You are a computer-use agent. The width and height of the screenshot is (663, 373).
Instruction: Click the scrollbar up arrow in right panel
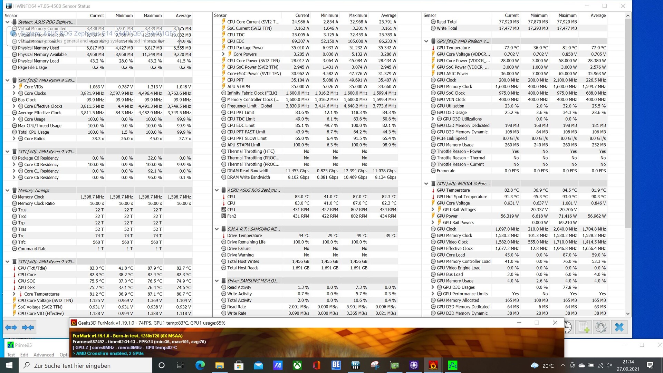(x=628, y=16)
